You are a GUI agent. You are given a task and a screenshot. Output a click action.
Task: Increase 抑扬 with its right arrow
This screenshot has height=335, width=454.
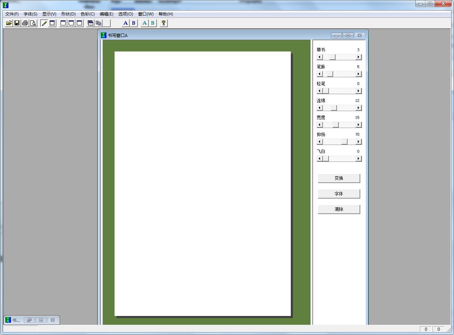[358, 142]
